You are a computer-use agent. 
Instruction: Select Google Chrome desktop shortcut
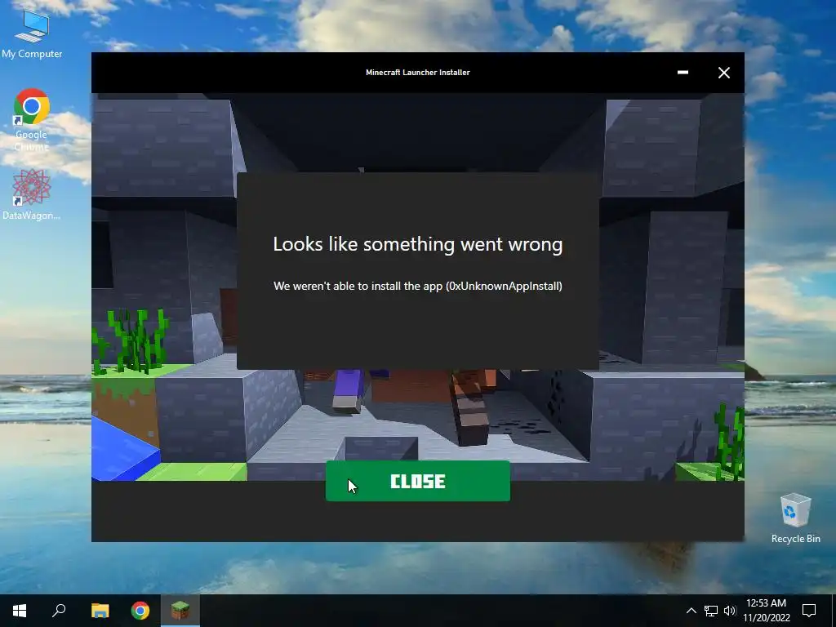(x=32, y=120)
